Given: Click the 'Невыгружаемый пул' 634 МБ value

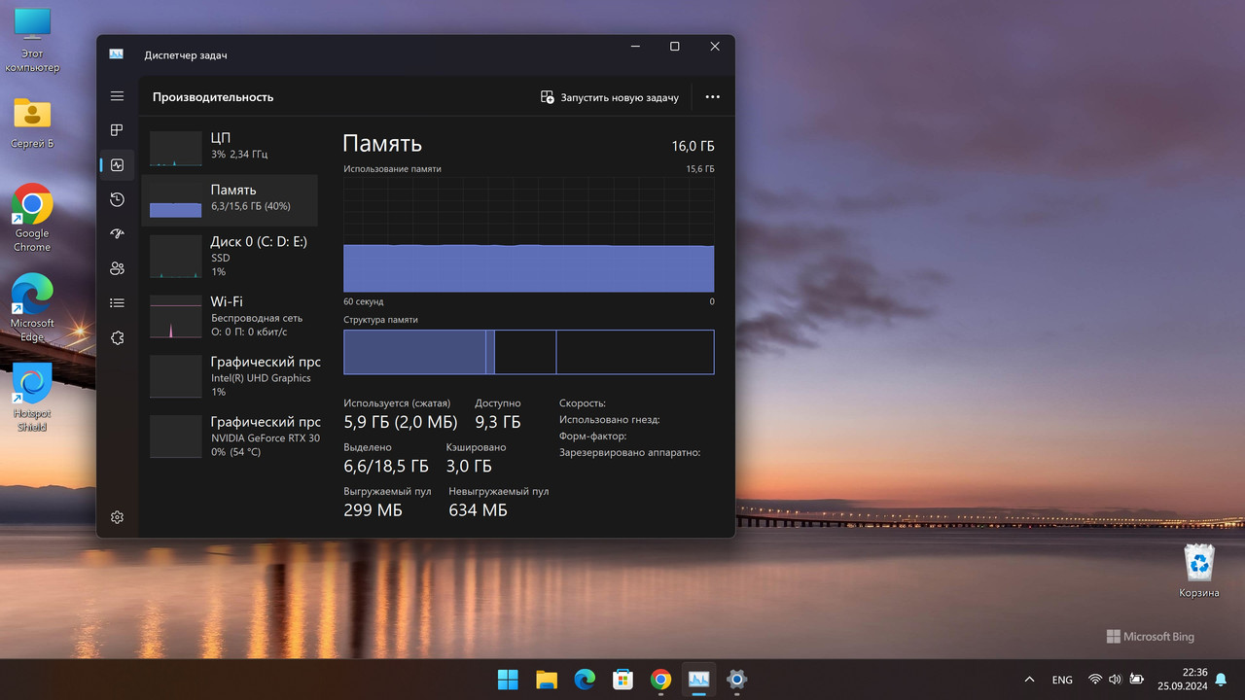Looking at the screenshot, I should 478,510.
